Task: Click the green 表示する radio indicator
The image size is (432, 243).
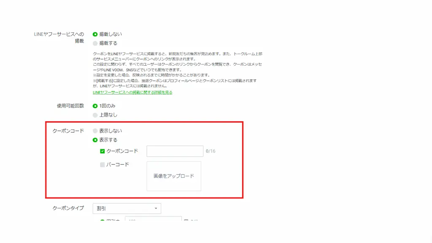Action: click(95, 139)
